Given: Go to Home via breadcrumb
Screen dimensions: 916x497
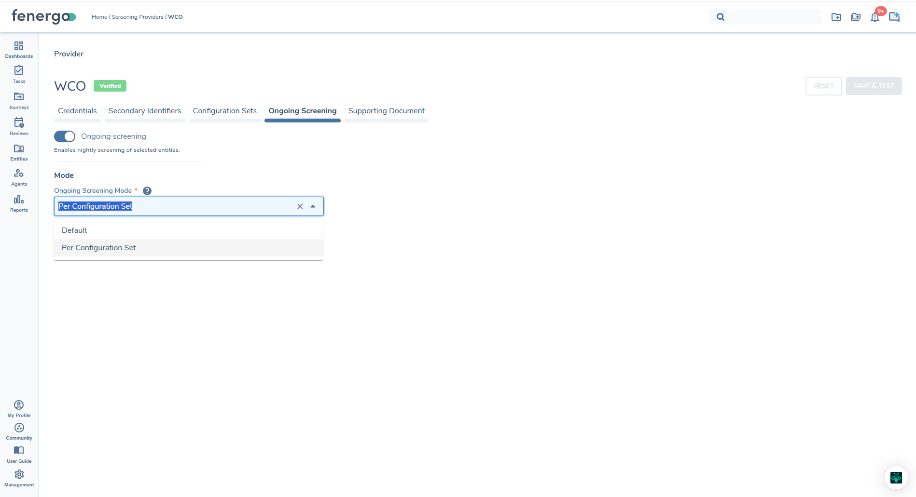Looking at the screenshot, I should pos(99,17).
